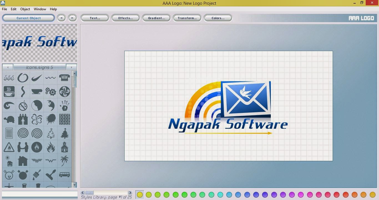Insert the rotary telephone icon
The width and height of the screenshot is (379, 200).
(x=64, y=78)
